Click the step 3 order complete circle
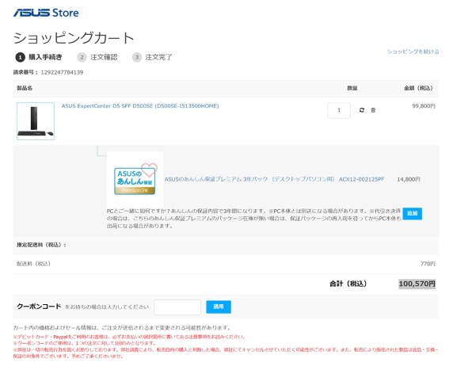Screen dimensions: 472x366 [x=137, y=57]
